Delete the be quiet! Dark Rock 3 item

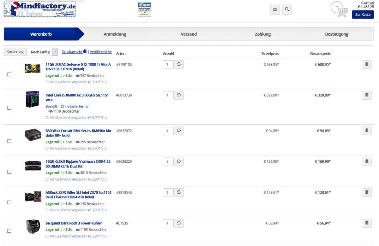pyautogui.click(x=367, y=223)
